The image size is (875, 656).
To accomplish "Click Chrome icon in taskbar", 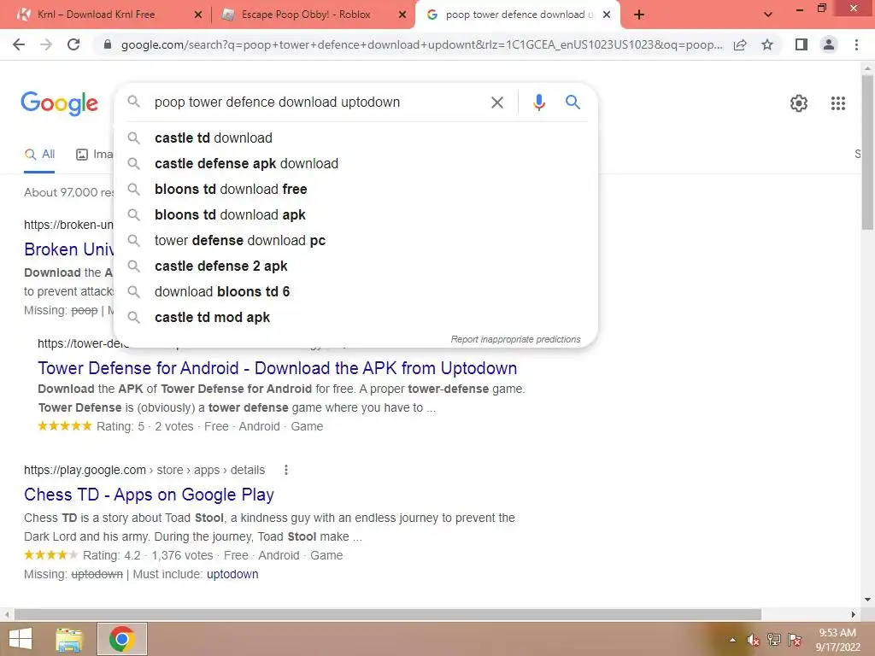I will click(122, 639).
